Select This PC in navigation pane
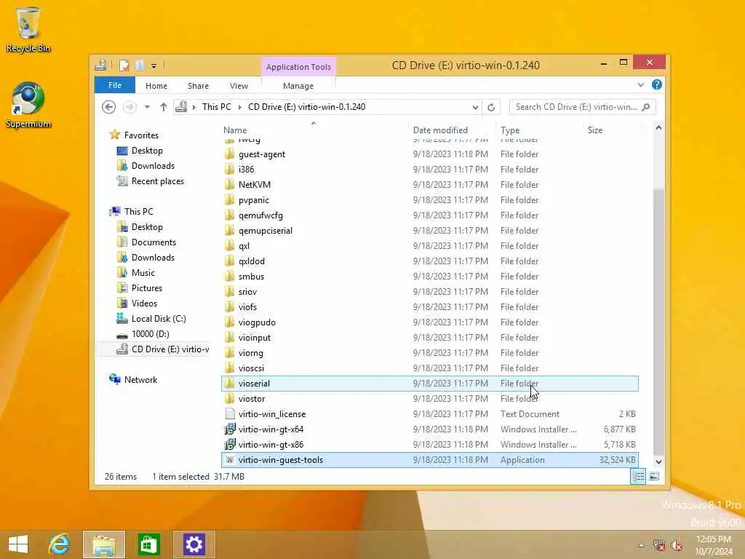 point(139,212)
